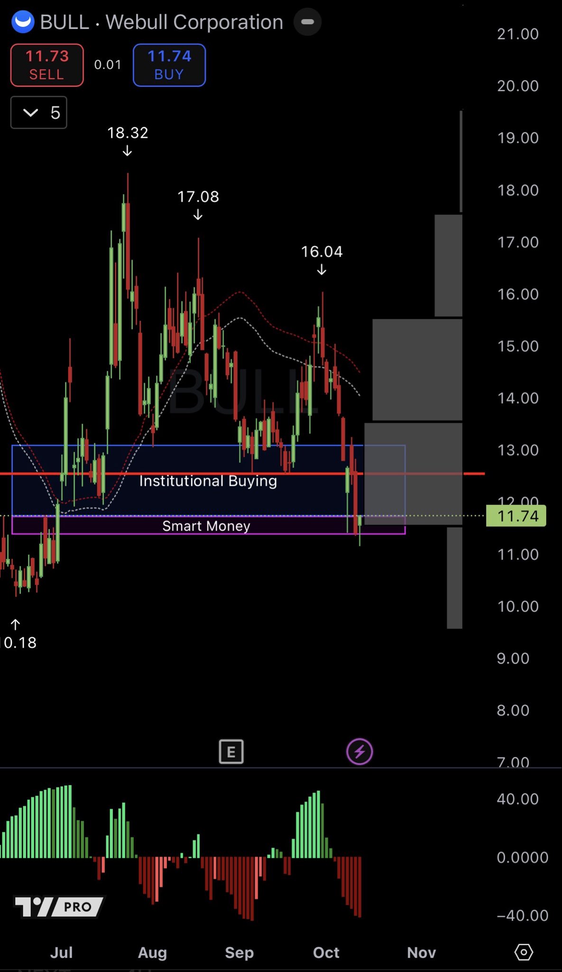Tap the 18.32 high price label
The image size is (562, 972).
(128, 132)
